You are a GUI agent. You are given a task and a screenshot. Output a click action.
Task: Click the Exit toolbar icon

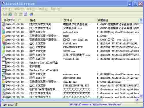[x=31, y=14]
